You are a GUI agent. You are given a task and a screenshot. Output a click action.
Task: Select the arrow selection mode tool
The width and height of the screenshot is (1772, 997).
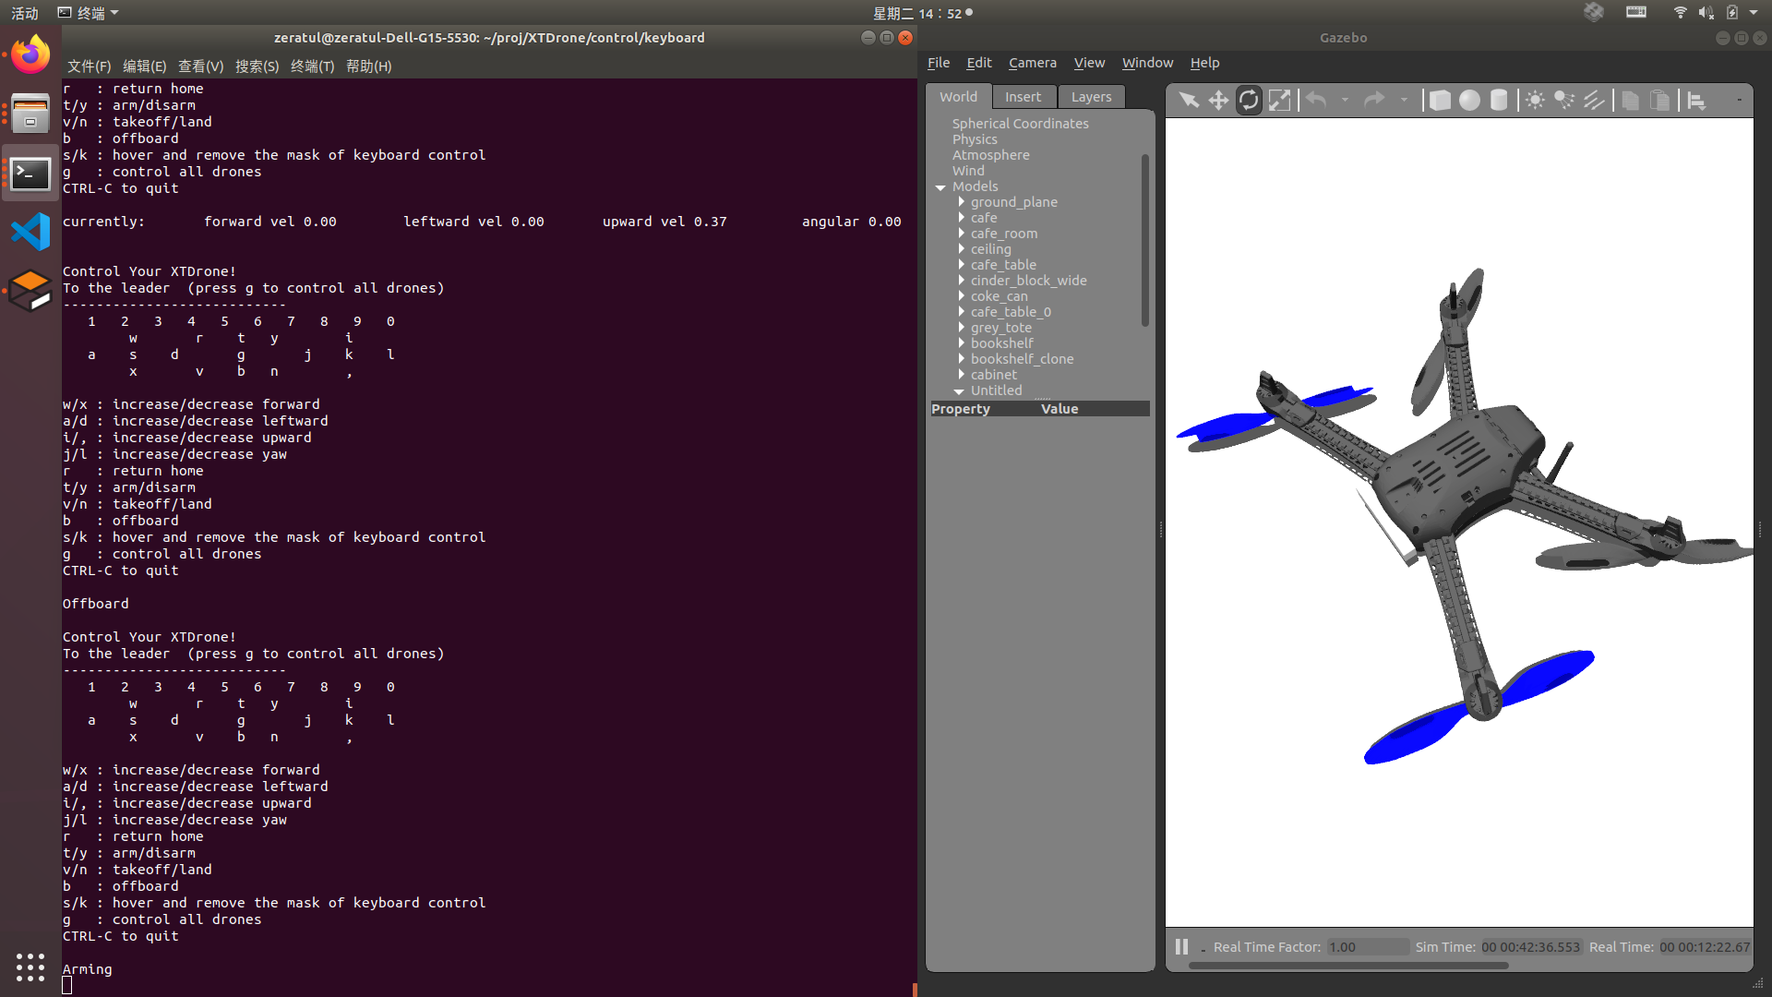[1189, 100]
